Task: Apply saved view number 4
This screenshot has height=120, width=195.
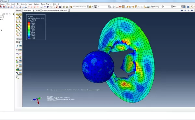Action: (x=38, y=7)
